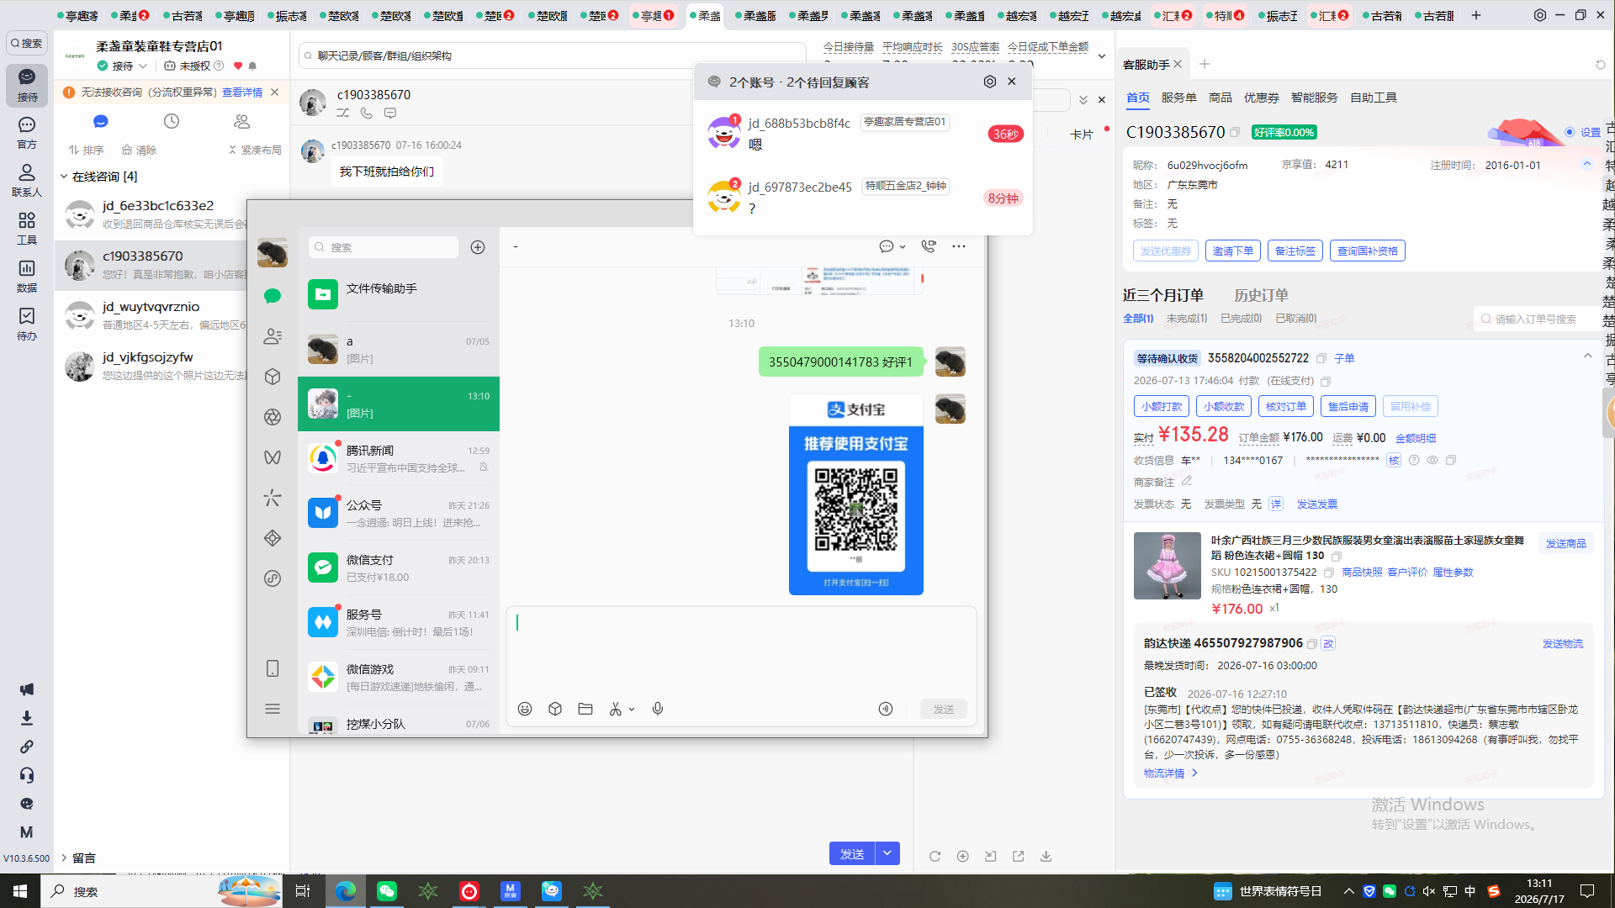Click refresh icon beside bottom send button

coord(935,856)
